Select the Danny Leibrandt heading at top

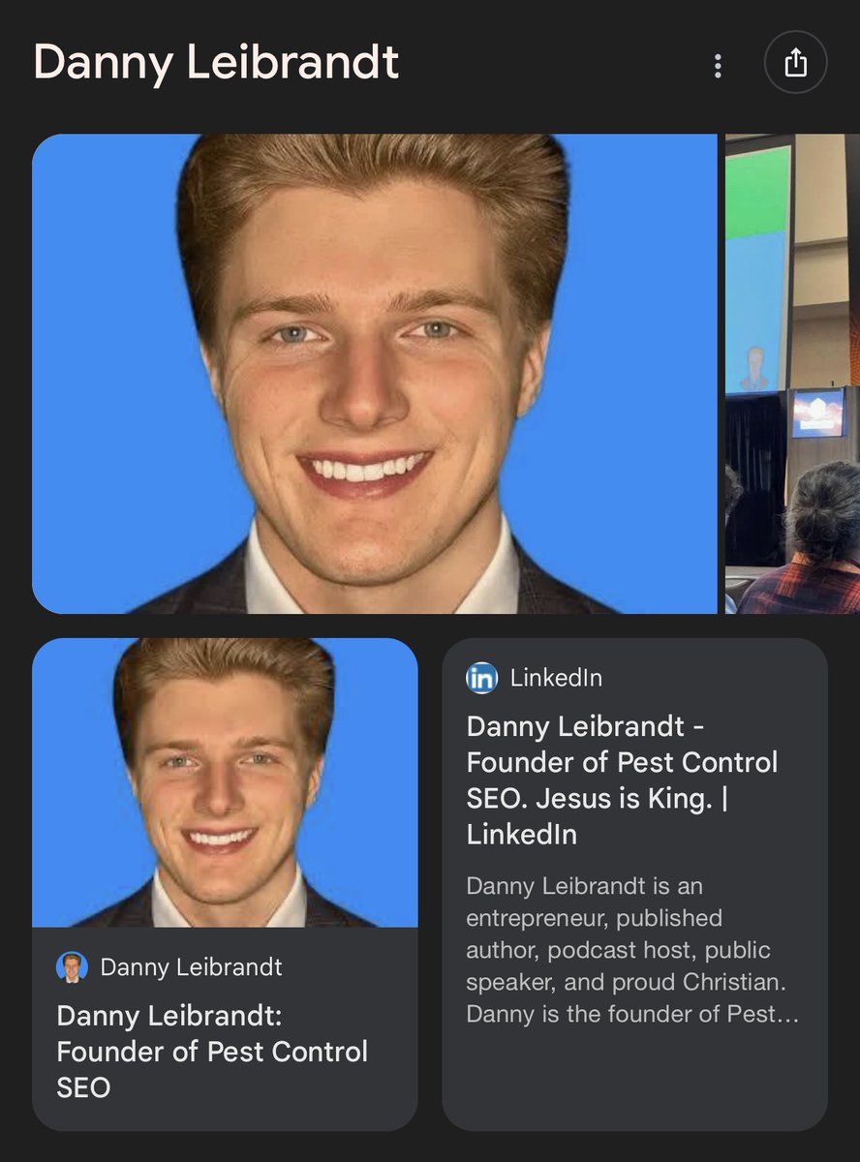pos(216,63)
